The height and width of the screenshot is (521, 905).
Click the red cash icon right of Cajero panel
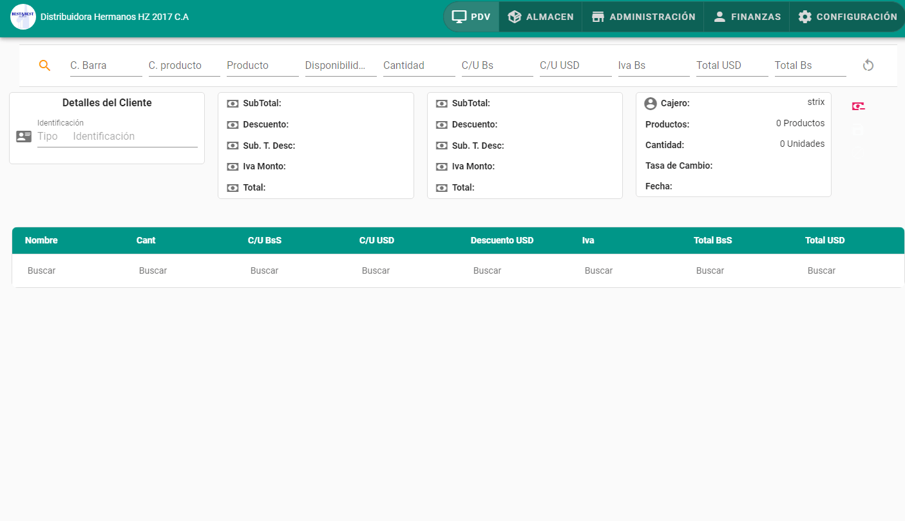click(x=858, y=106)
